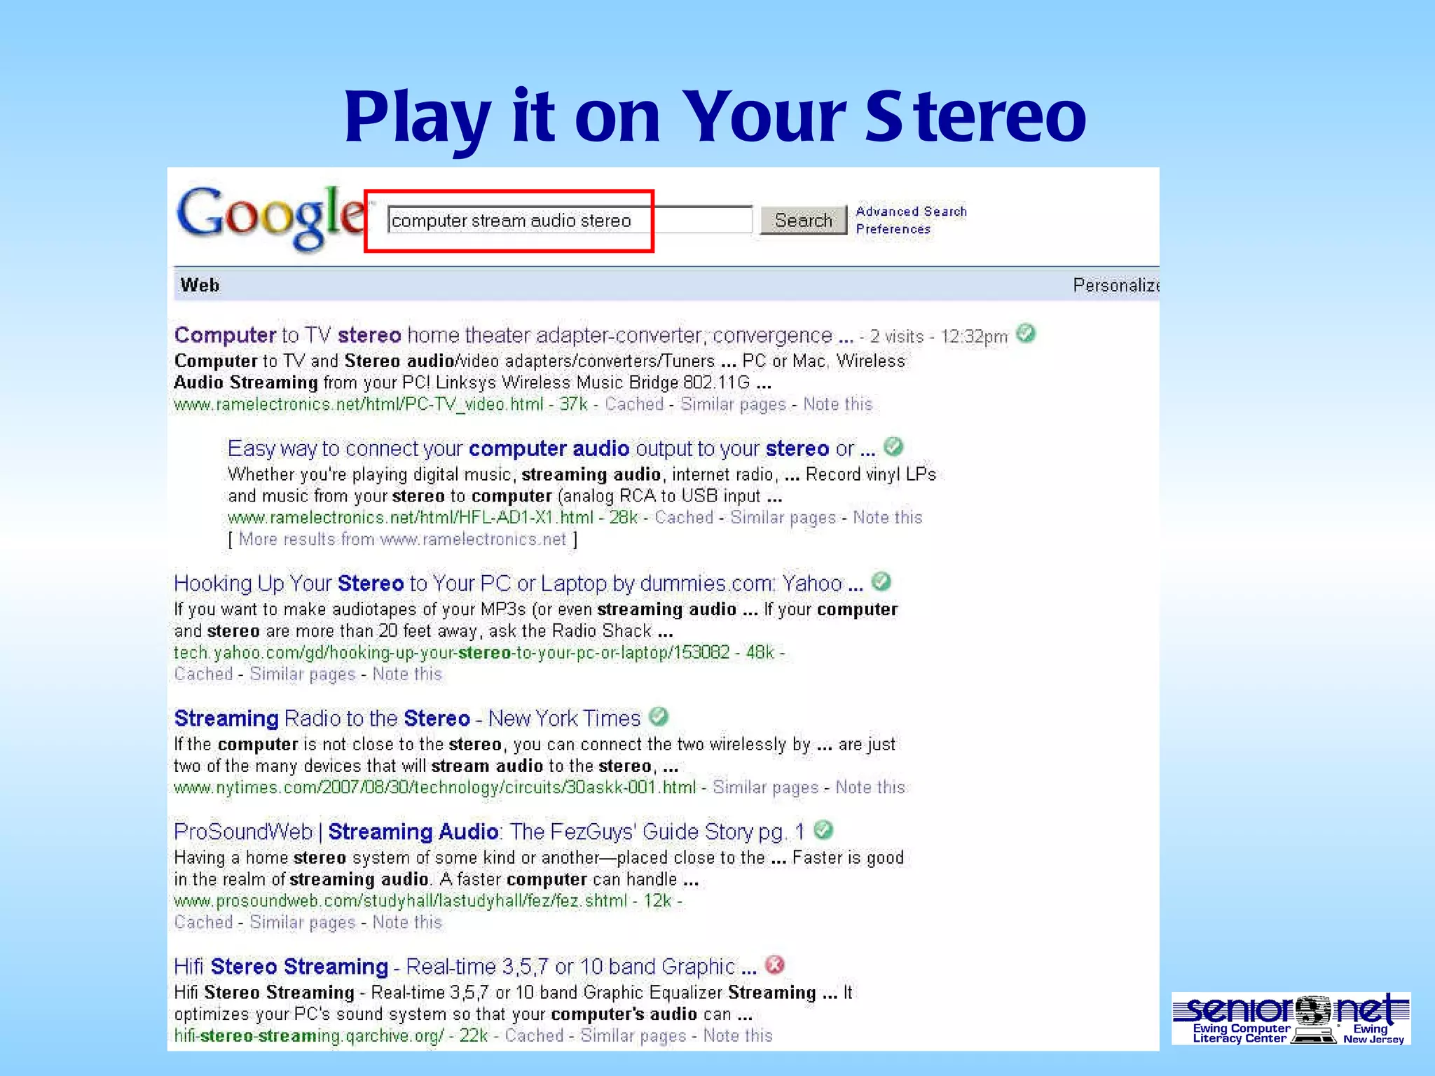Click green check icon beside Easy way result
This screenshot has width=1435, height=1076.
893,446
